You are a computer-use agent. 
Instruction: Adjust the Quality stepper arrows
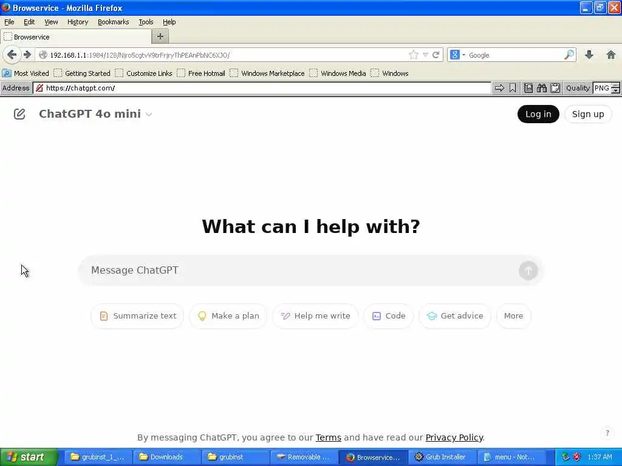click(615, 88)
